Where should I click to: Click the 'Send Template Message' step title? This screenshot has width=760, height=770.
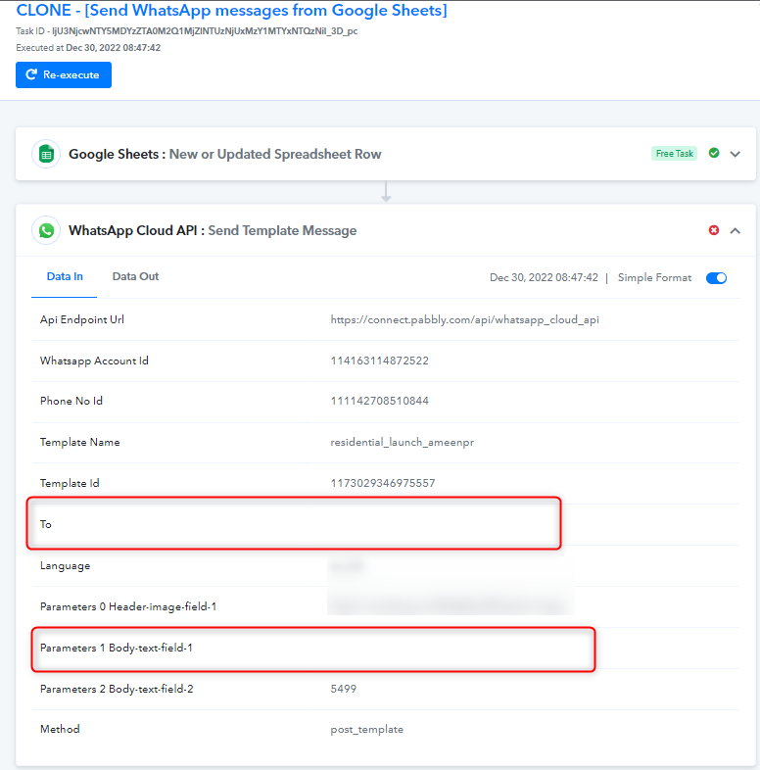tap(282, 230)
